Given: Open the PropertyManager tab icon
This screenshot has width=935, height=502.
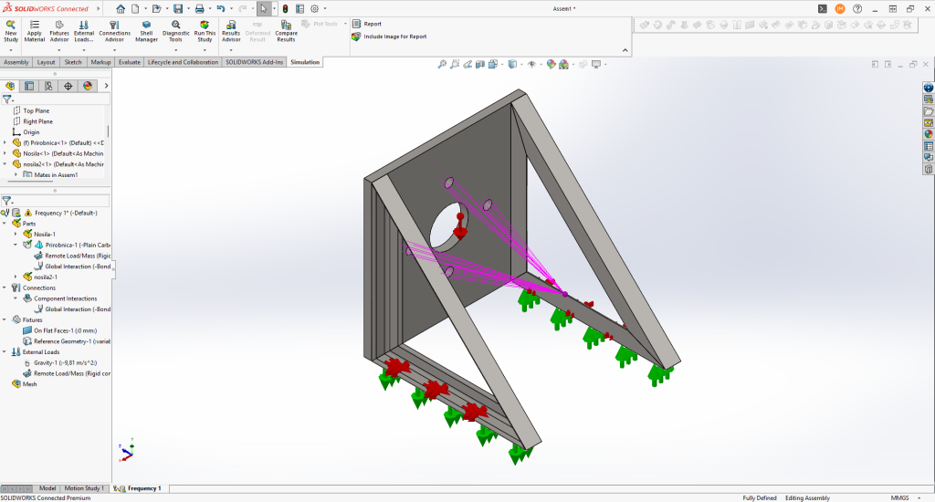Looking at the screenshot, I should (x=29, y=86).
